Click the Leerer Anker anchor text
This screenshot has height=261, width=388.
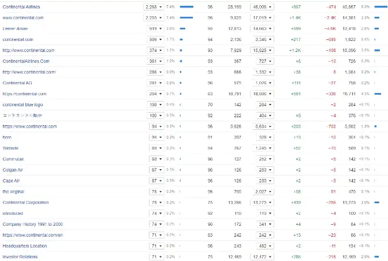15,28
